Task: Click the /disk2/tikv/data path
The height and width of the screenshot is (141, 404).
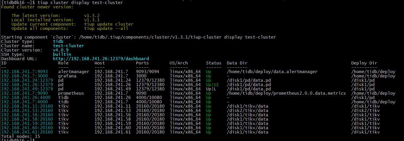Action: (248, 110)
